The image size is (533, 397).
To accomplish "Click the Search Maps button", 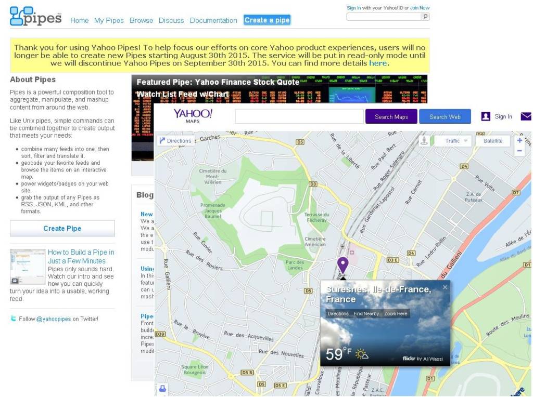I will pos(391,117).
